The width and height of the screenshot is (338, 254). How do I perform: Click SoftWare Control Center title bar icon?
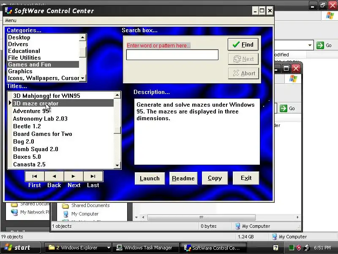pos(8,10)
